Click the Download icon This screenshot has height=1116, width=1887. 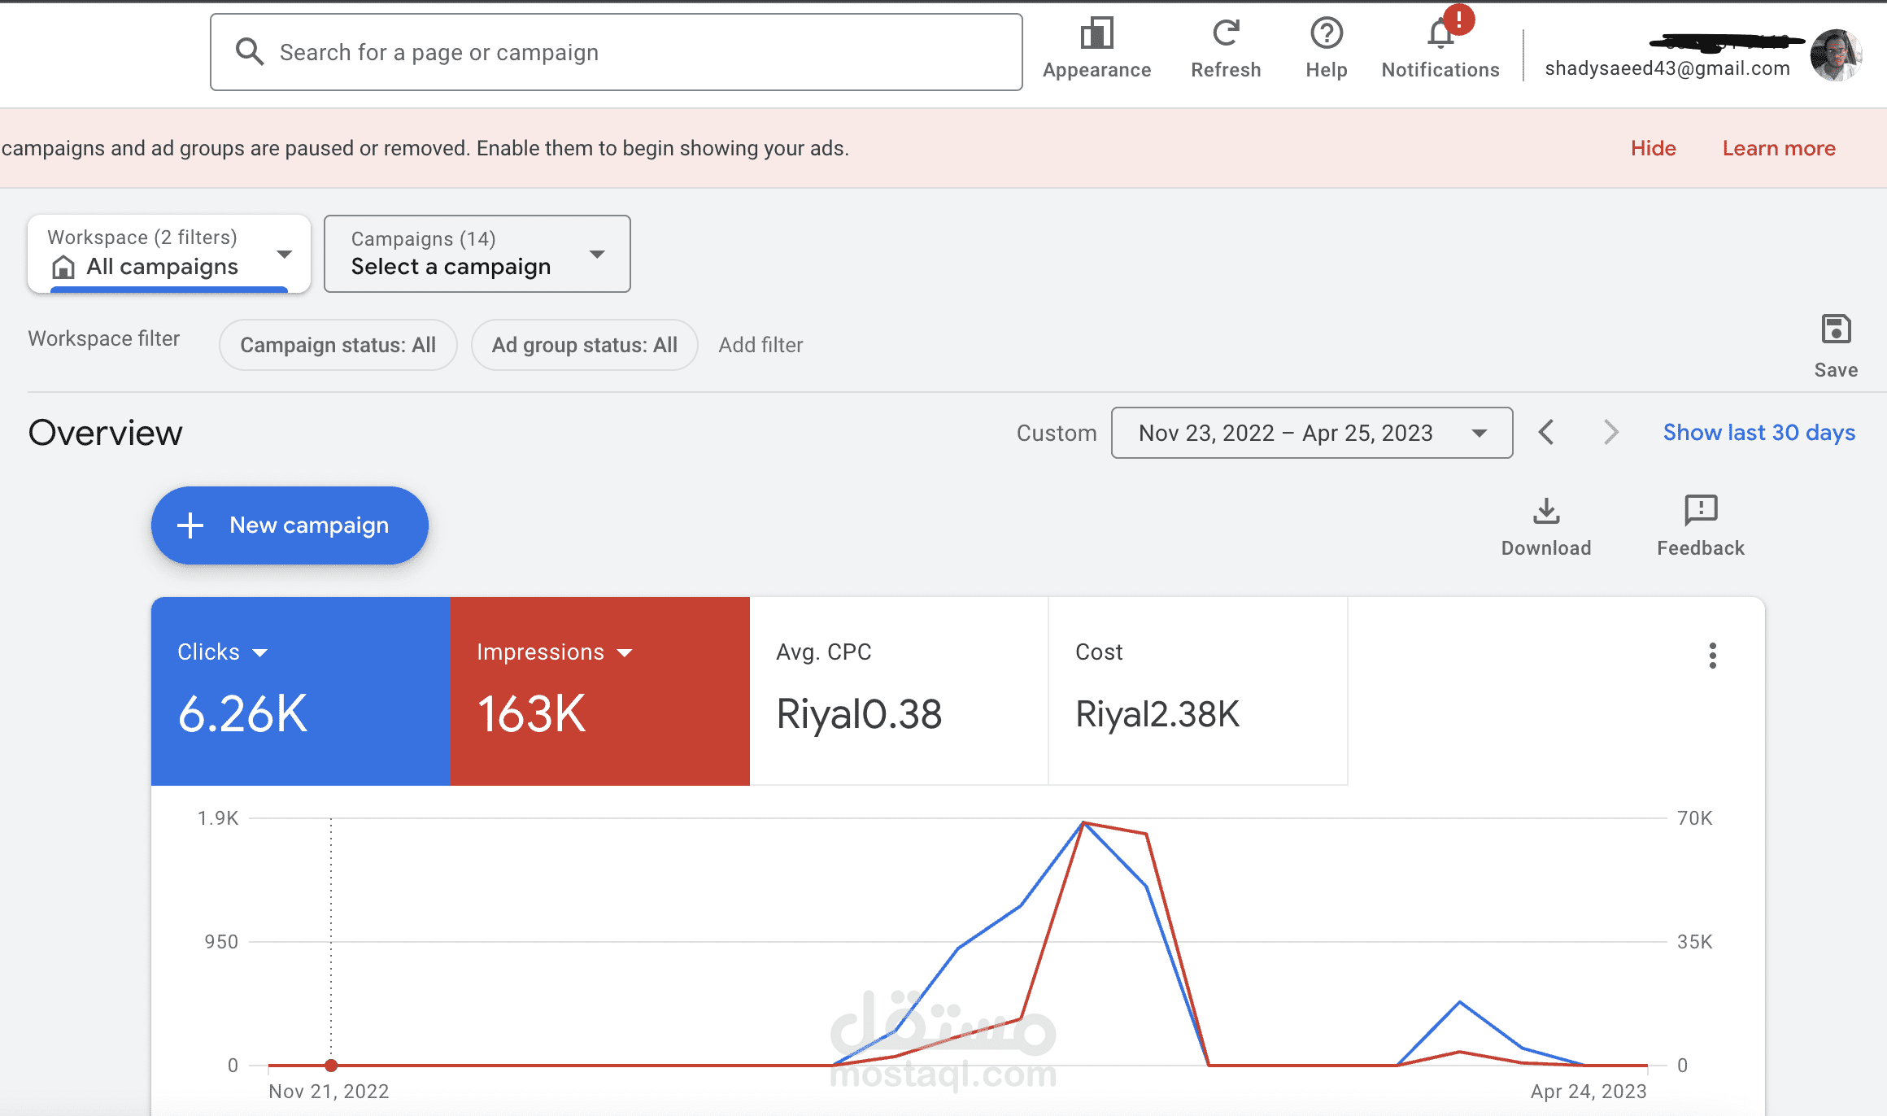(x=1545, y=512)
